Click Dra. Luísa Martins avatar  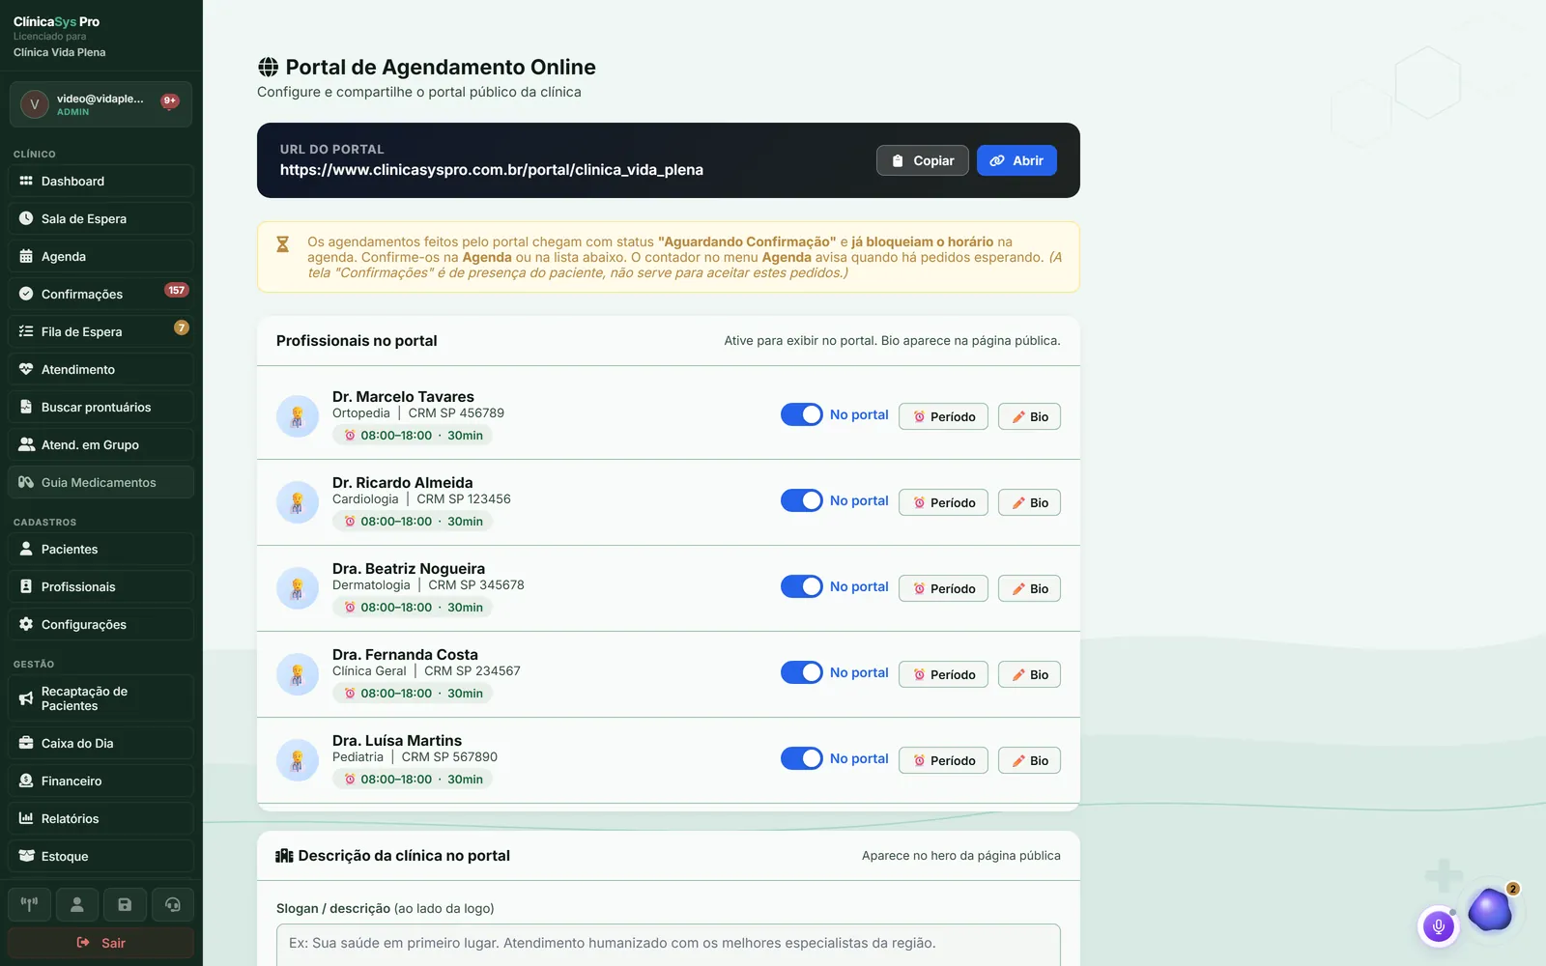298,760
